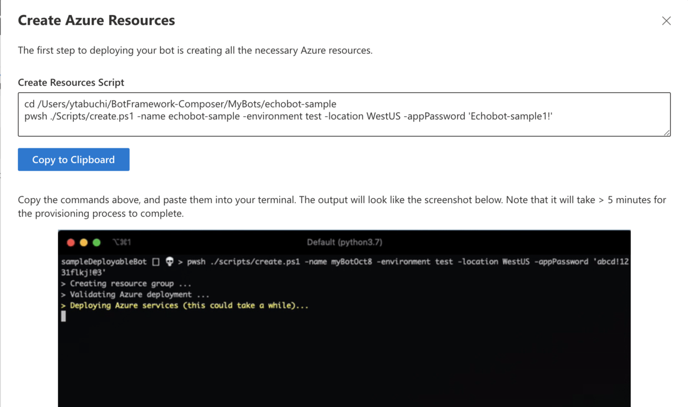This screenshot has width=688, height=407.
Task: Click the Create Resources Script label
Action: [71, 82]
